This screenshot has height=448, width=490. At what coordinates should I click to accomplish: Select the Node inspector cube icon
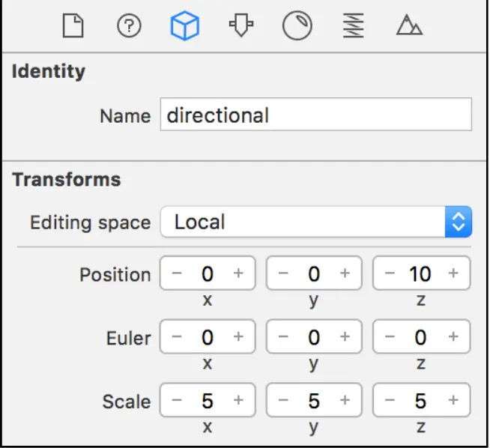coord(184,27)
